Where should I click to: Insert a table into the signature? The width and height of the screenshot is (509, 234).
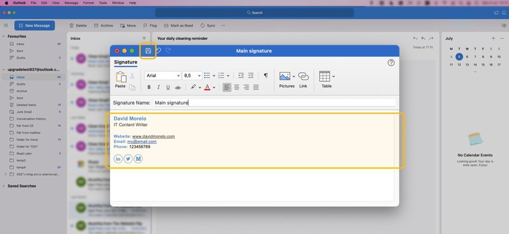324,80
